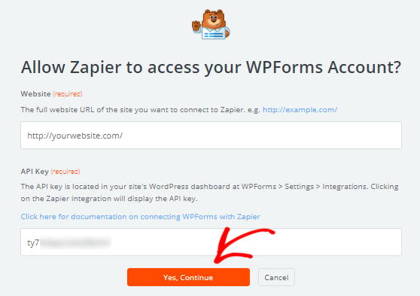Click the mascot's waving paw
420x296 pixels.
196,26
